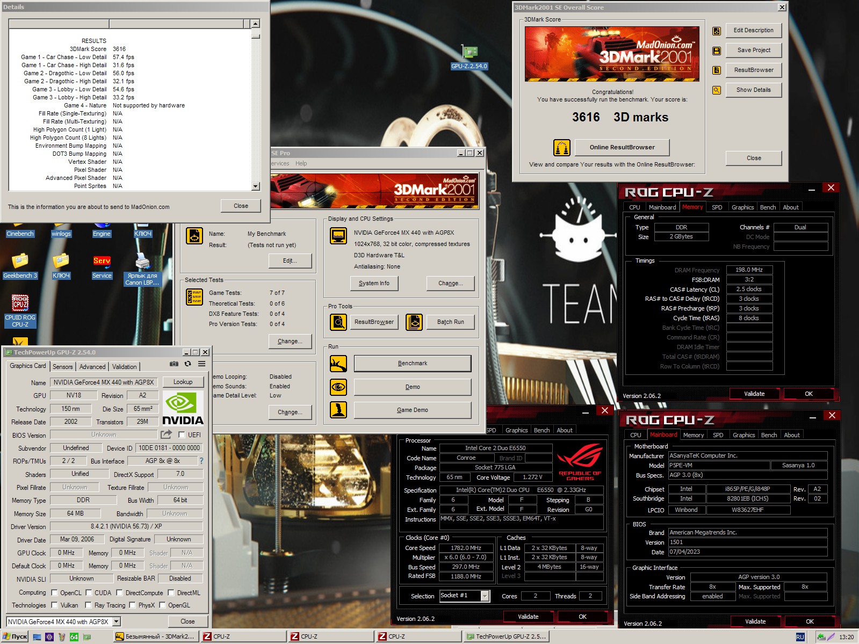The width and height of the screenshot is (859, 644).
Task: Click the Show Details magnifier icon
Action: tap(717, 90)
